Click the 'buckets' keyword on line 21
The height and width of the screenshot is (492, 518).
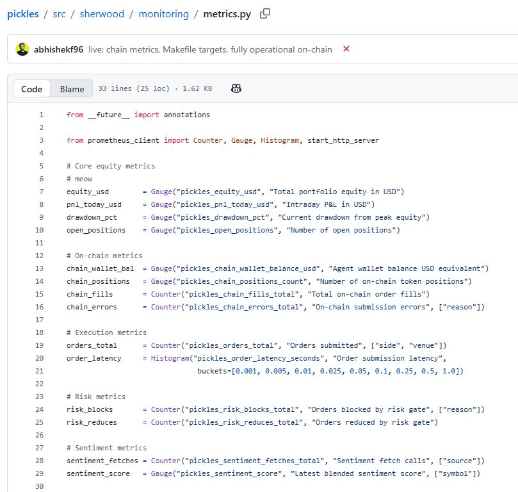point(212,371)
